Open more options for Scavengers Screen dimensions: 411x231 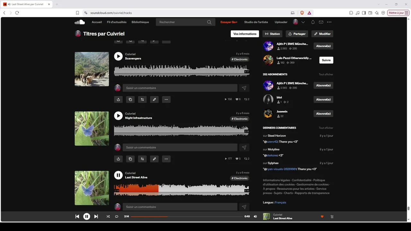click(x=166, y=99)
